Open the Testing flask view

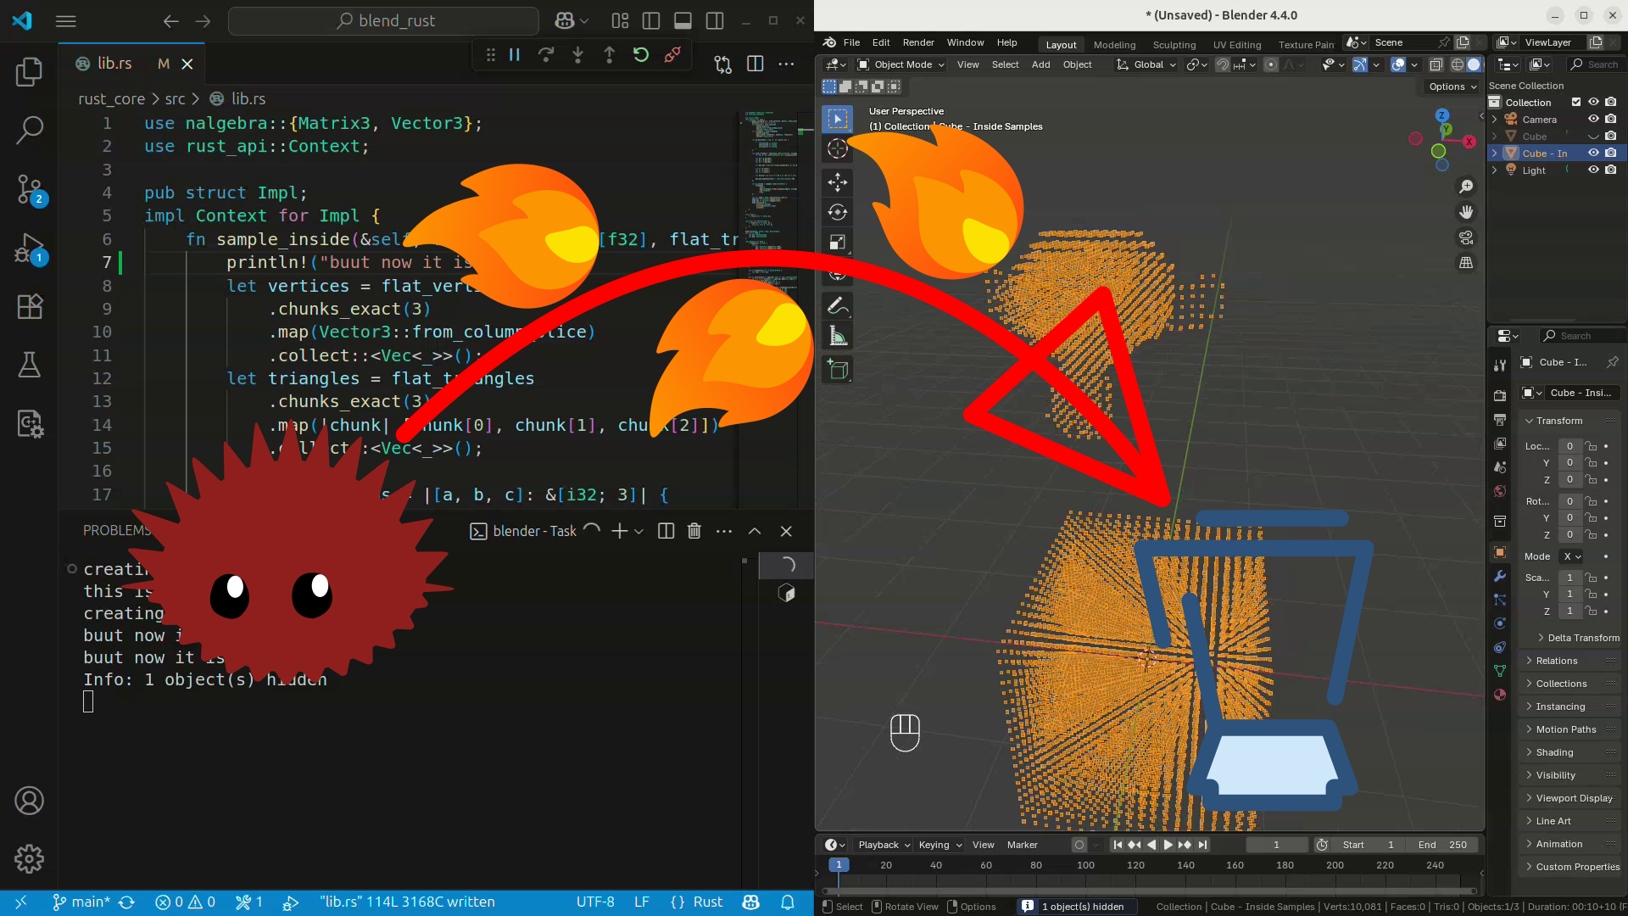coord(30,365)
